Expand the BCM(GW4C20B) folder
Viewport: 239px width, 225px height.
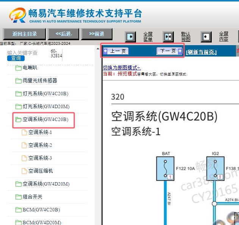tap(37, 210)
